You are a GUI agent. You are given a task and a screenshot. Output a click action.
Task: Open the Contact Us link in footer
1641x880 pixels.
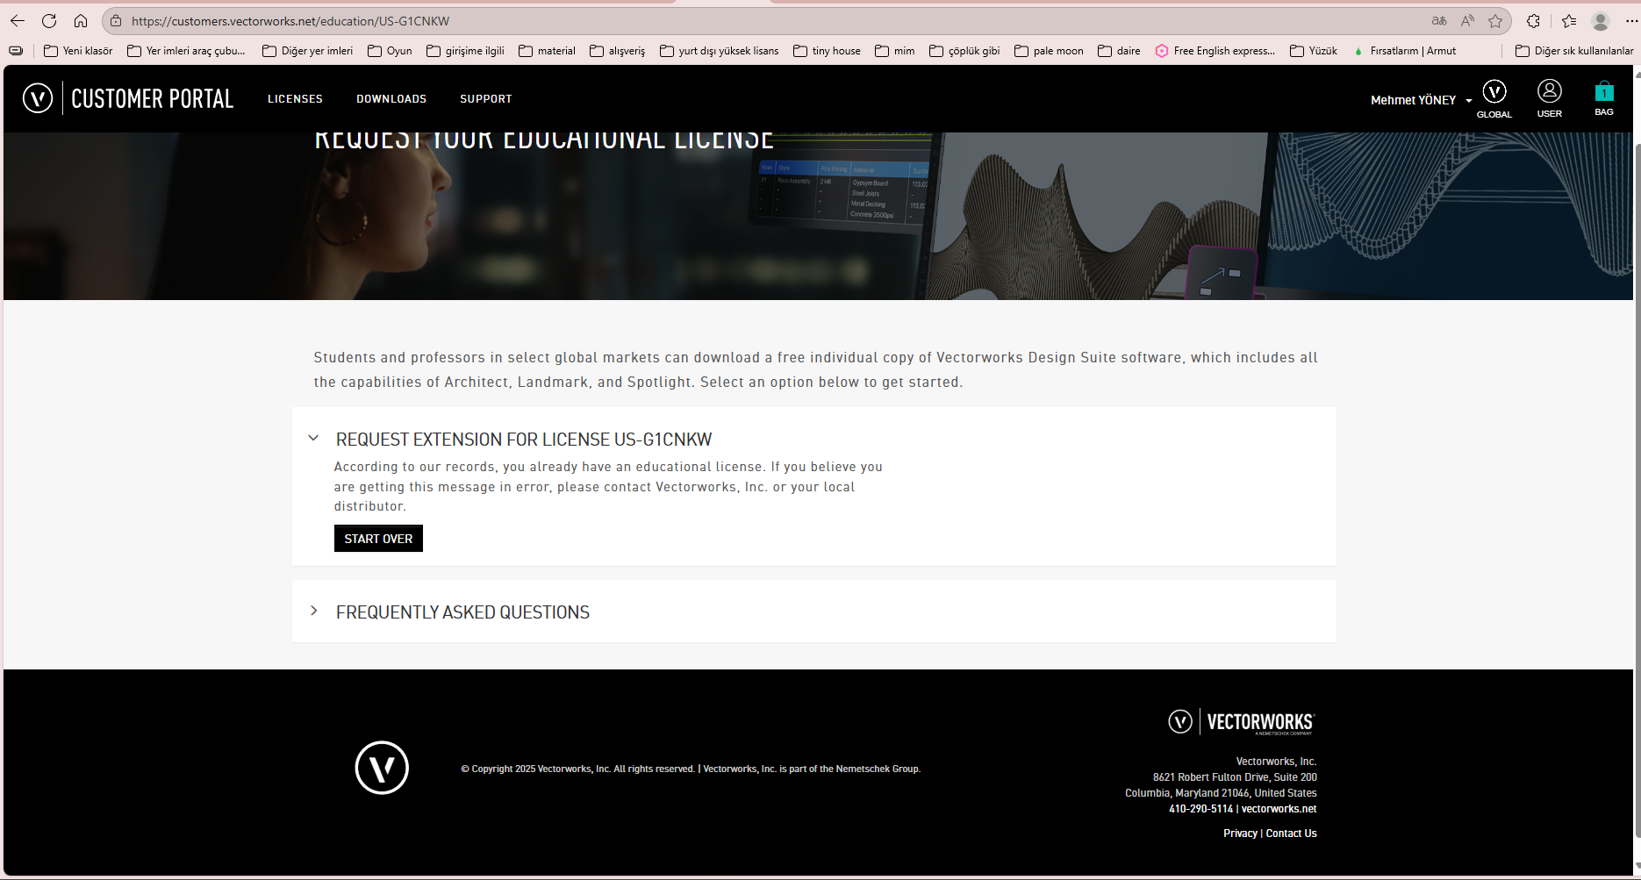[x=1290, y=833]
